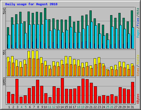Select the red KBytes bar for day 3
This screenshot has width=141, height=110.
pyautogui.click(x=17, y=91)
